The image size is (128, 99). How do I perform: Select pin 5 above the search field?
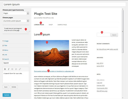(102, 32)
